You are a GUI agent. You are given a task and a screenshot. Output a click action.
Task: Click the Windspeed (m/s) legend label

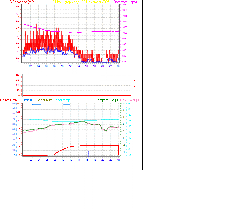[23, 2]
